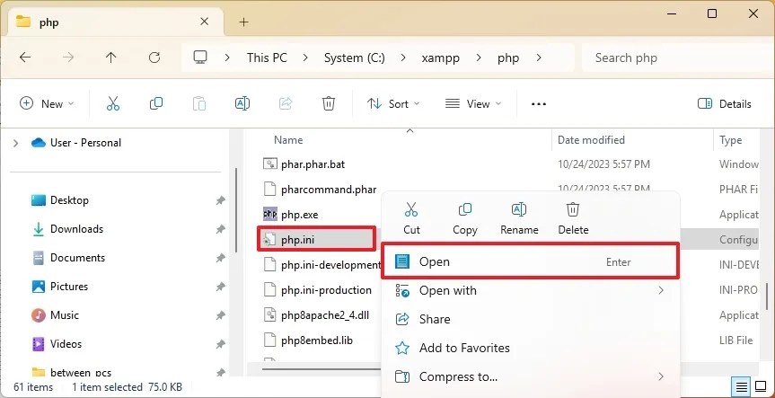Click the pin icon next to Downloads
This screenshot has width=775, height=398.
click(x=220, y=229)
